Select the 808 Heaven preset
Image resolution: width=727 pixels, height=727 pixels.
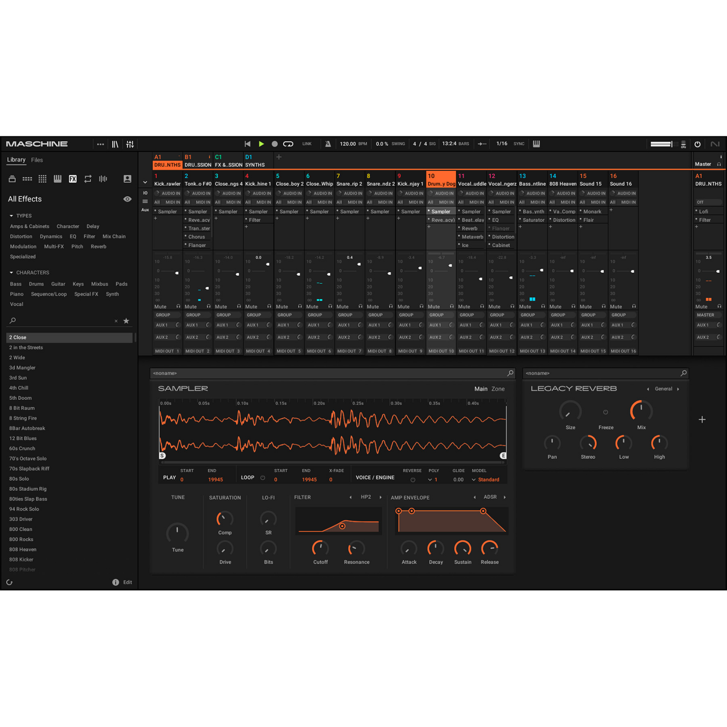[x=23, y=549]
